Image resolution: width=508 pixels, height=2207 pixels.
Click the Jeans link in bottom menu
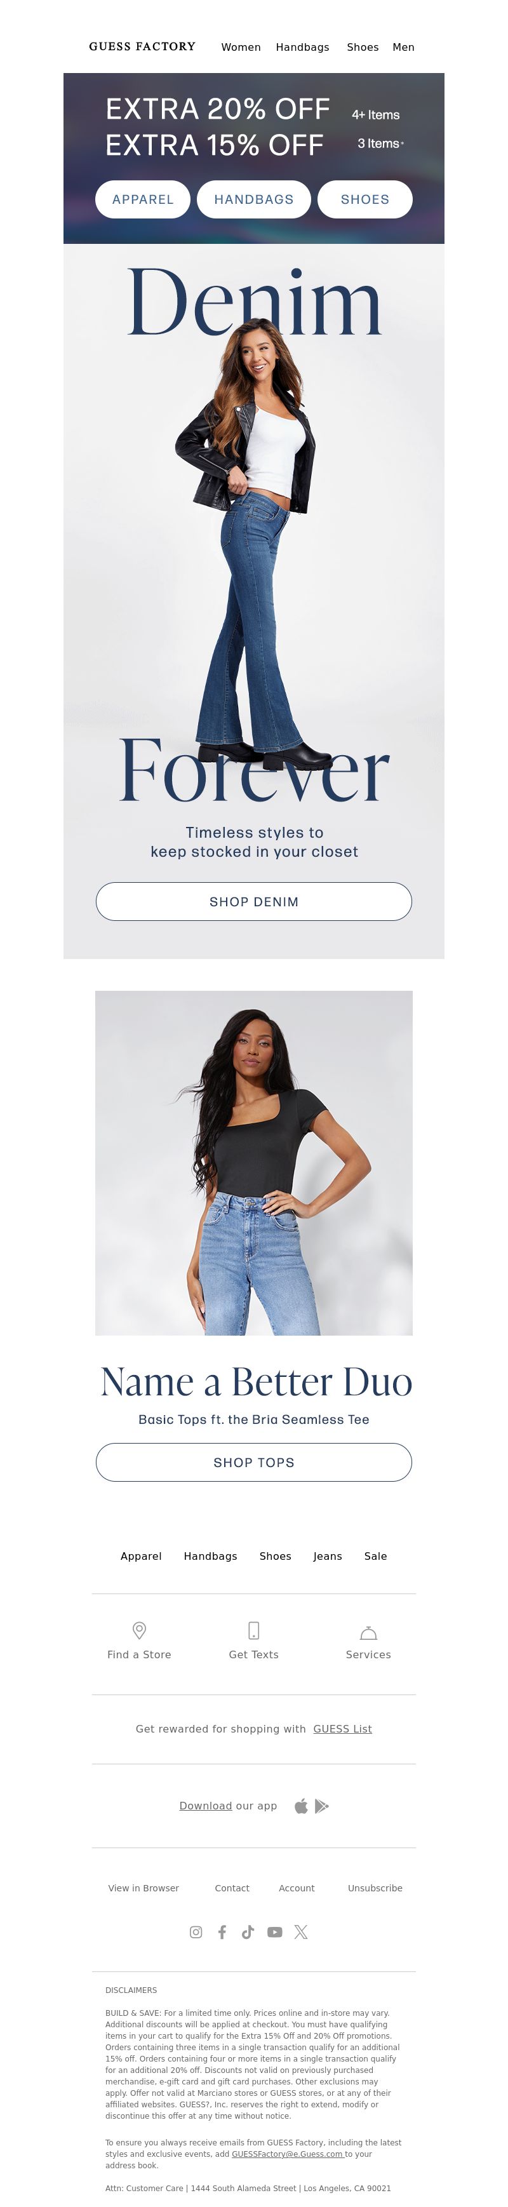(x=327, y=1556)
